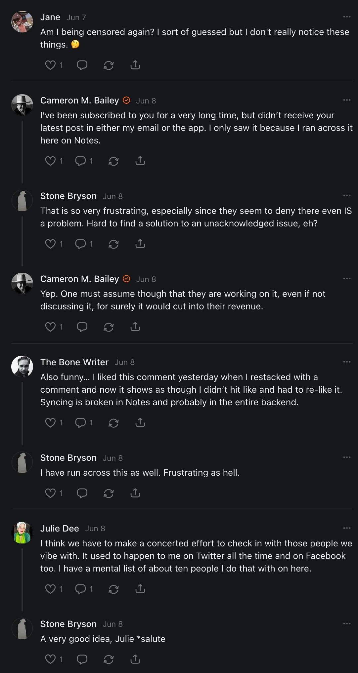Image resolution: width=358 pixels, height=673 pixels.
Task: Open more options for Jane's comment
Action: tap(347, 17)
